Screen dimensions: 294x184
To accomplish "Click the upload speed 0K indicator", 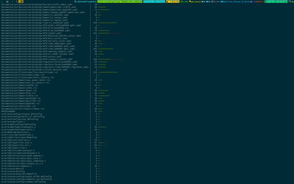I will coord(208,1).
